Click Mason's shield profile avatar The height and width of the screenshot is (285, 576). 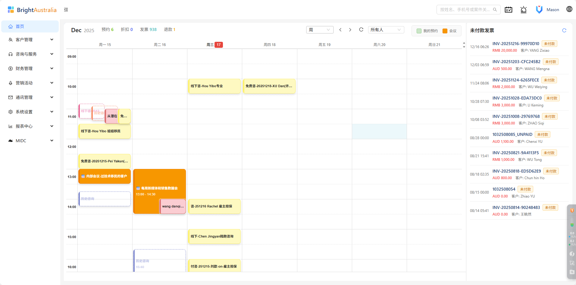pyautogui.click(x=539, y=9)
